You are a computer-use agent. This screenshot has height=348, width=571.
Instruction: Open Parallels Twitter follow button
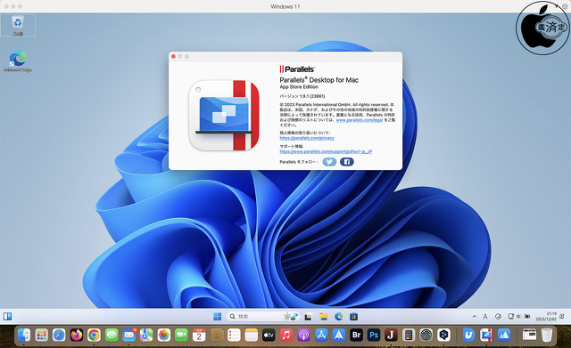click(x=329, y=162)
